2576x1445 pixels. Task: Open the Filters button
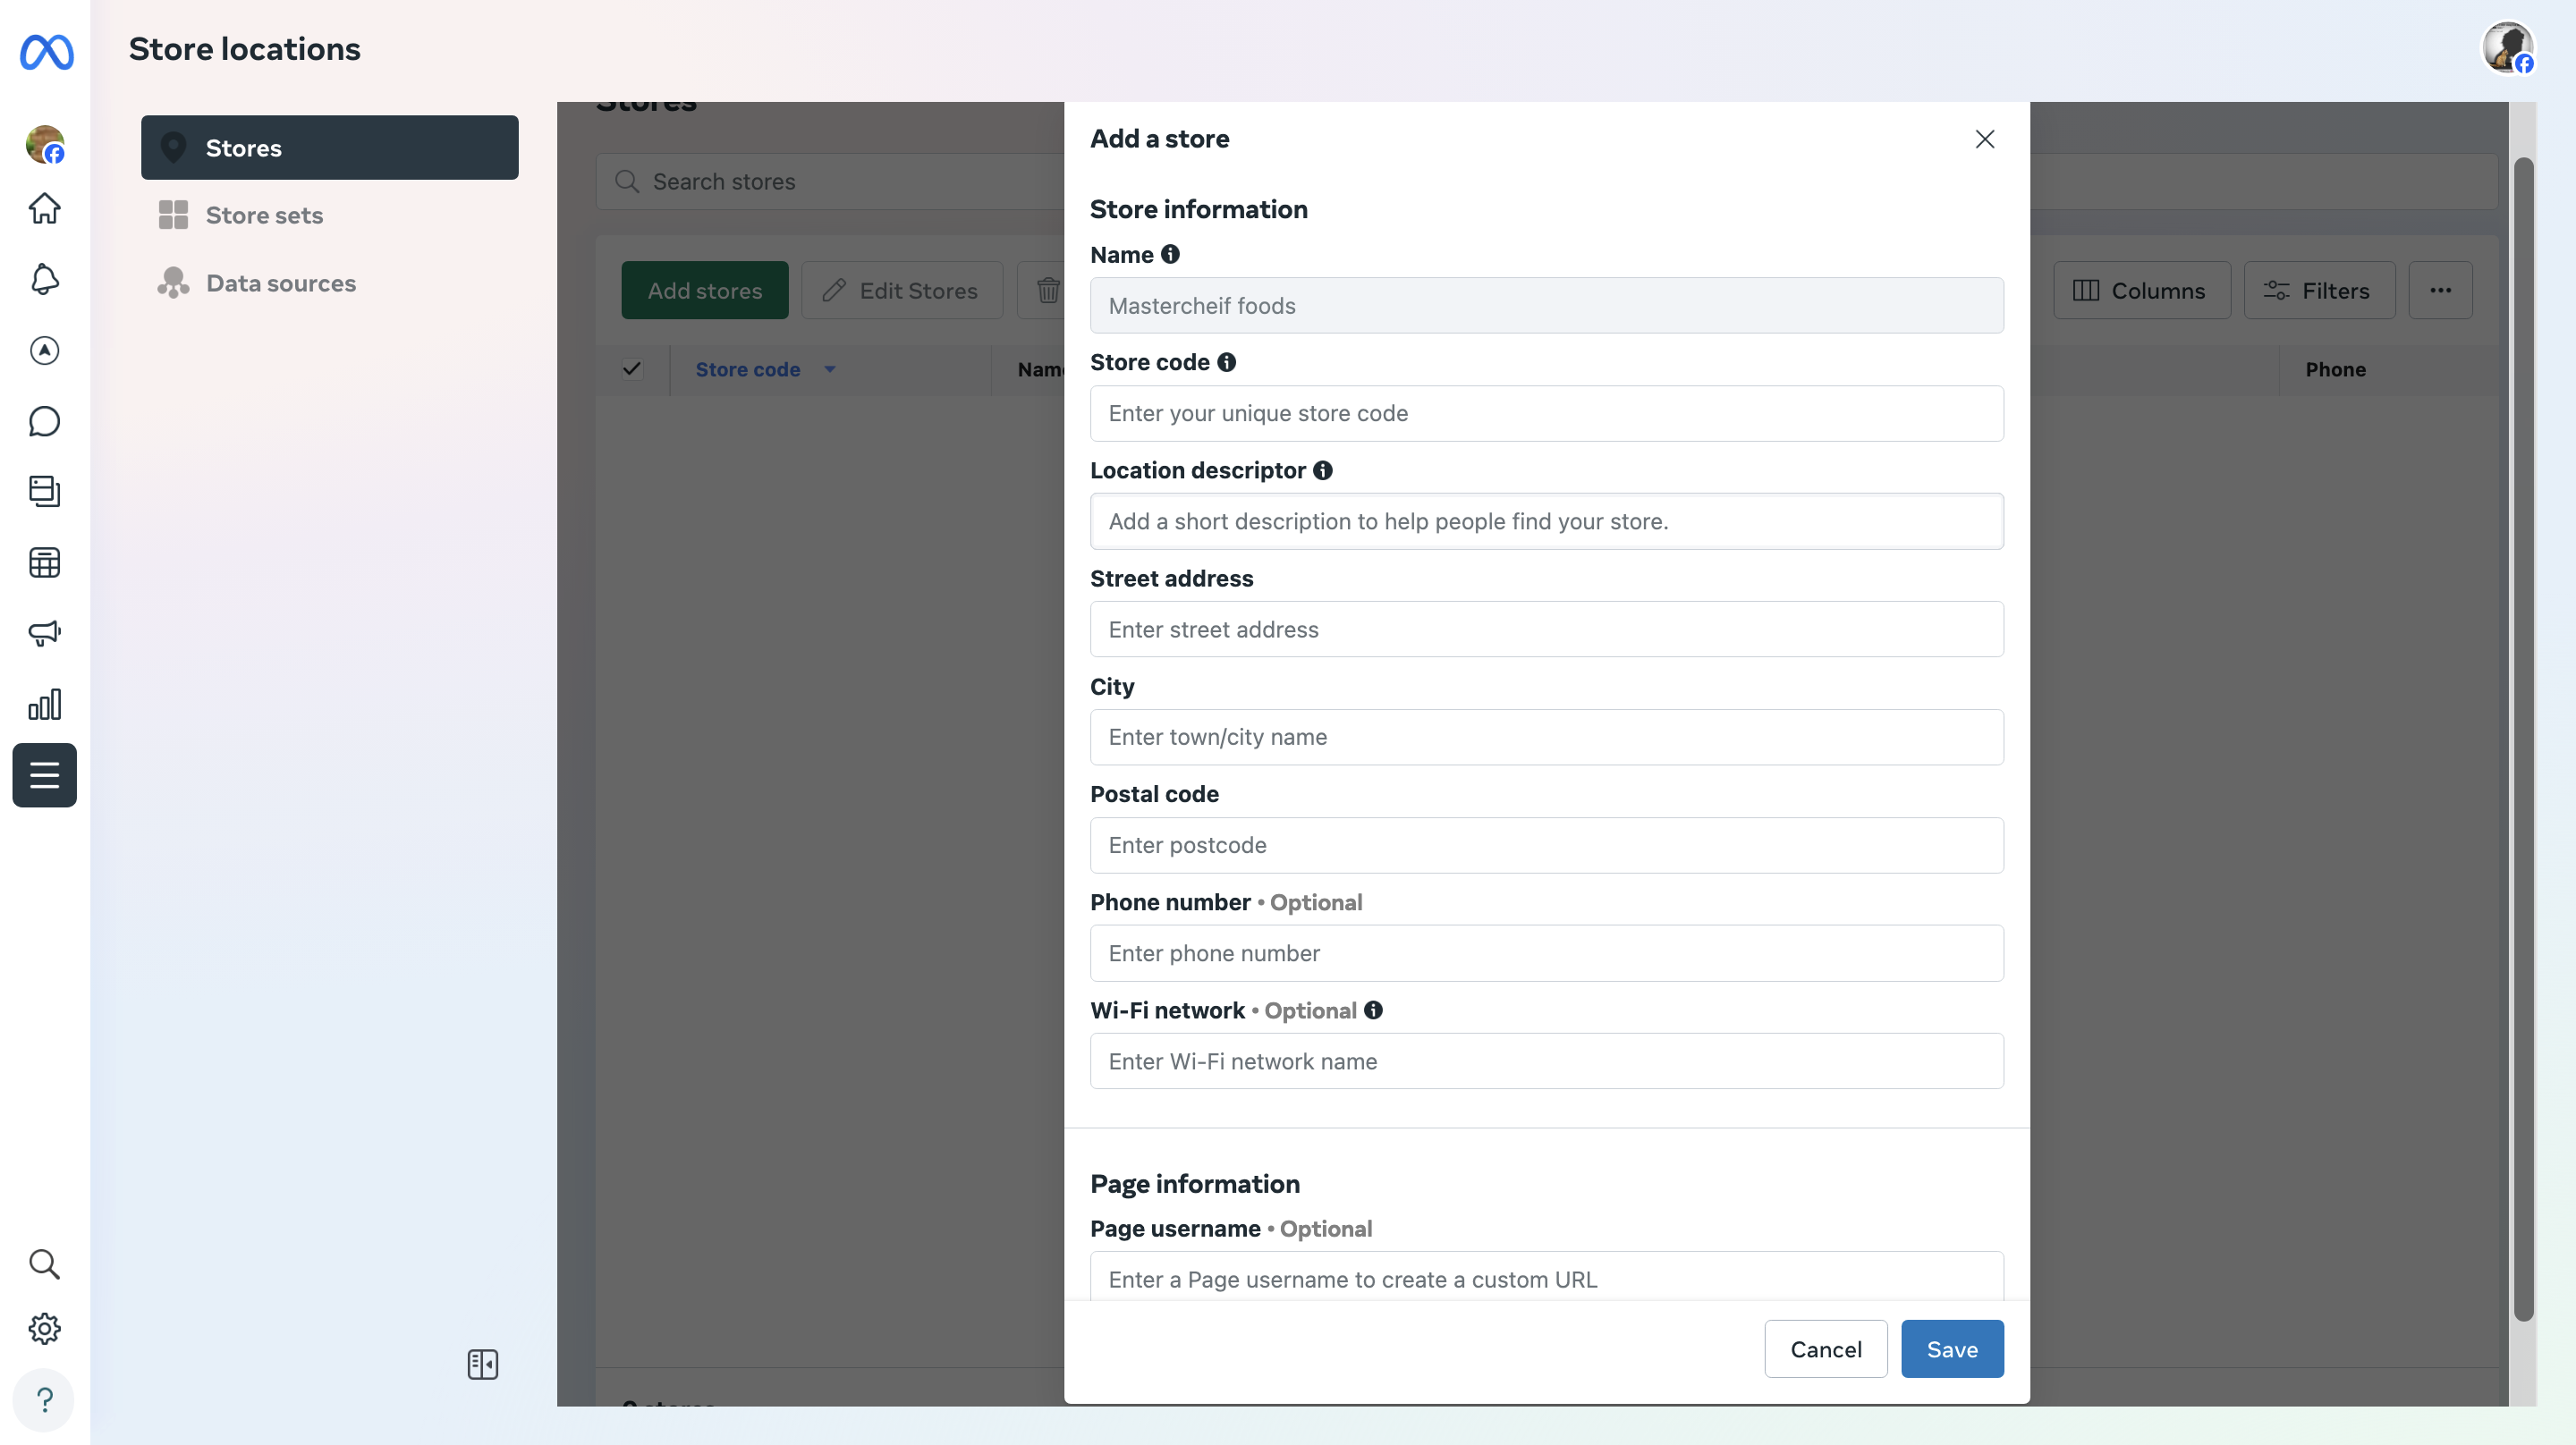pyautogui.click(x=2319, y=291)
